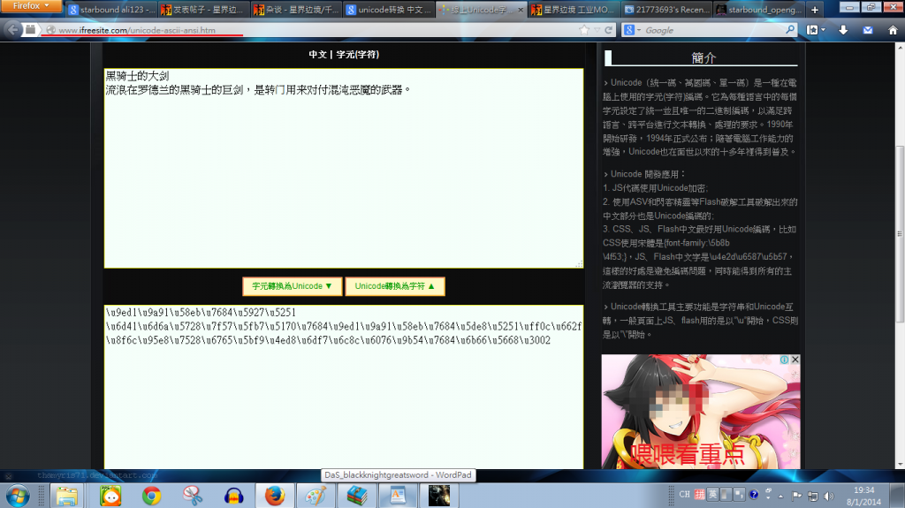Open the URL history dropdown arrow
905x508 pixels.
[x=597, y=30]
